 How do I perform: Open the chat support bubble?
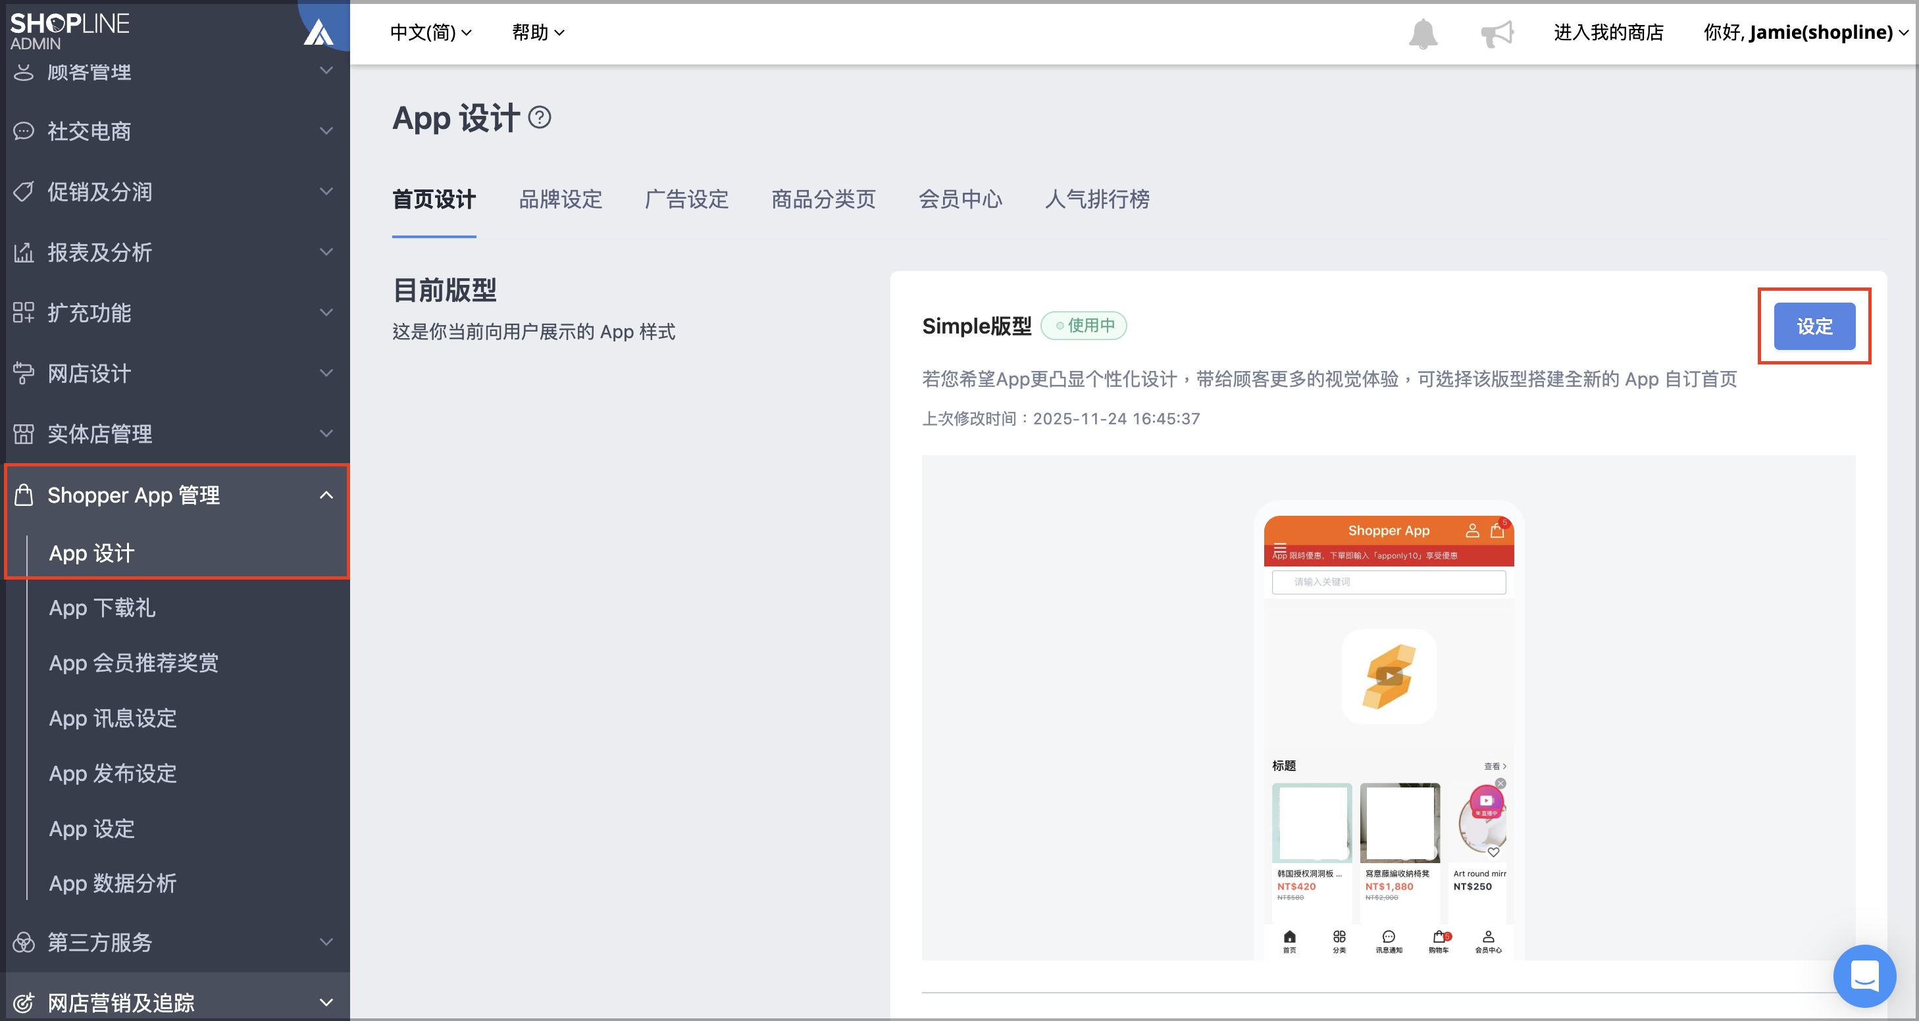pos(1864,975)
